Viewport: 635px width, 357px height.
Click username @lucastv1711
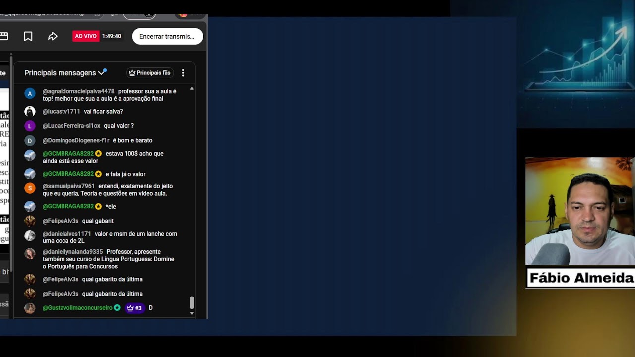(x=61, y=112)
